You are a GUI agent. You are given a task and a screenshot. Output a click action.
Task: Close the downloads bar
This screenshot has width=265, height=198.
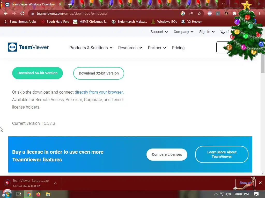coord(260,183)
